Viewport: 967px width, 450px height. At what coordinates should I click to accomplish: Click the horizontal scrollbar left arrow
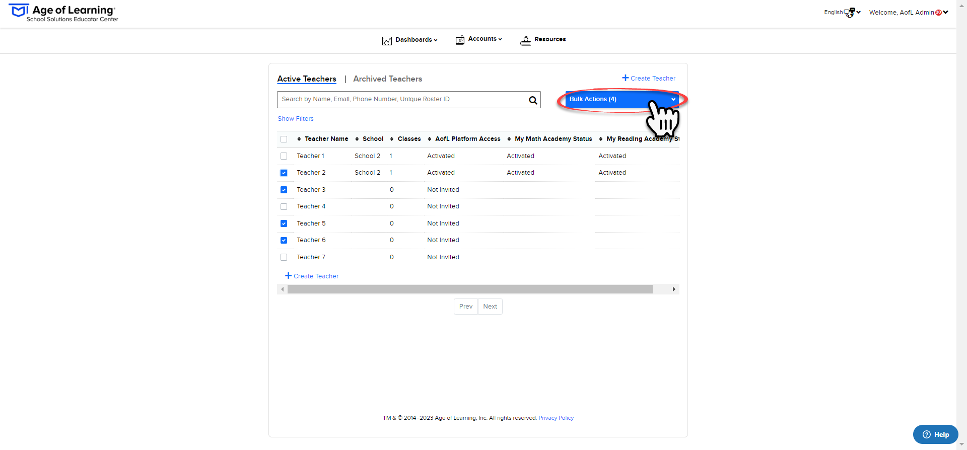pyautogui.click(x=282, y=289)
